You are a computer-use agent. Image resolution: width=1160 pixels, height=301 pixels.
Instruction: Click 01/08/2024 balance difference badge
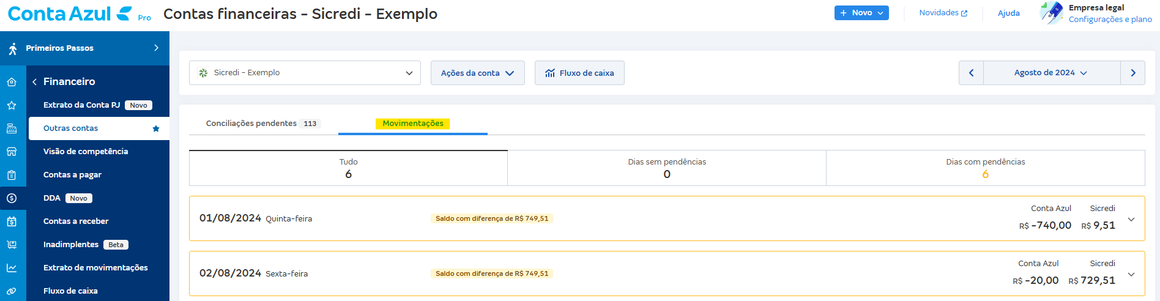point(492,218)
